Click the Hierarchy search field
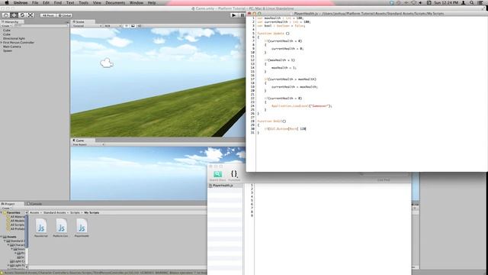 (x=40, y=26)
